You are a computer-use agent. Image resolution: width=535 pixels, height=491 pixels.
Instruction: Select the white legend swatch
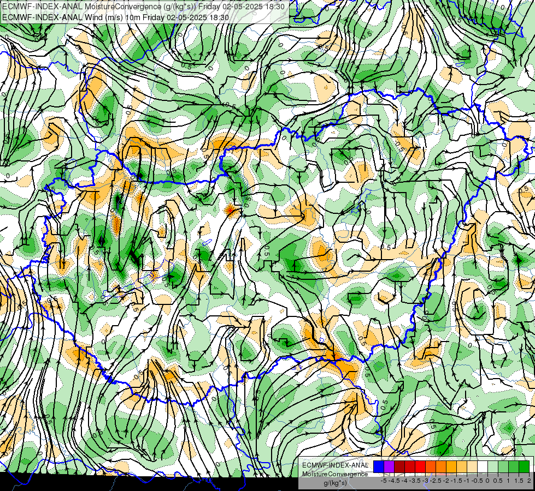click(483, 466)
